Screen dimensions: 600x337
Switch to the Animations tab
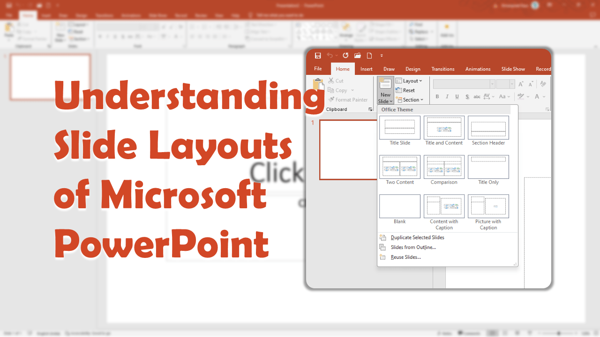(478, 69)
